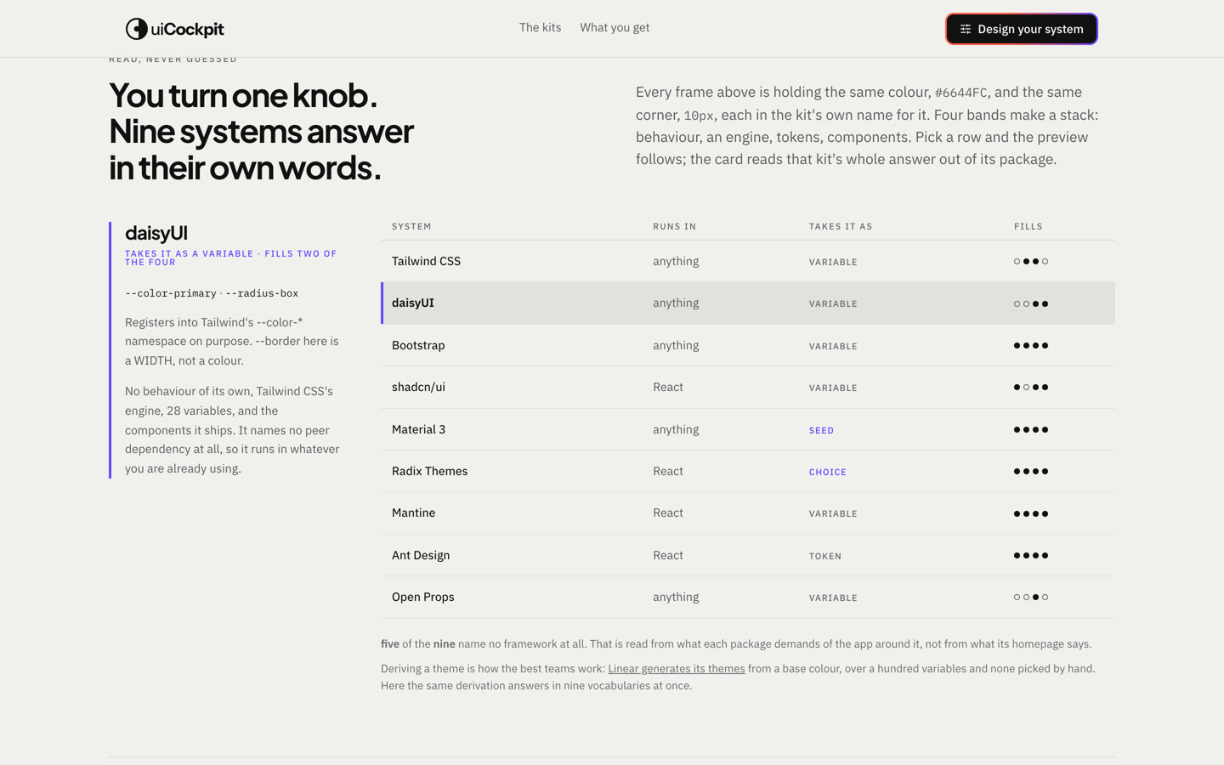Click the Design your system button
Screen dimensions: 1224x765
[x=1022, y=29]
